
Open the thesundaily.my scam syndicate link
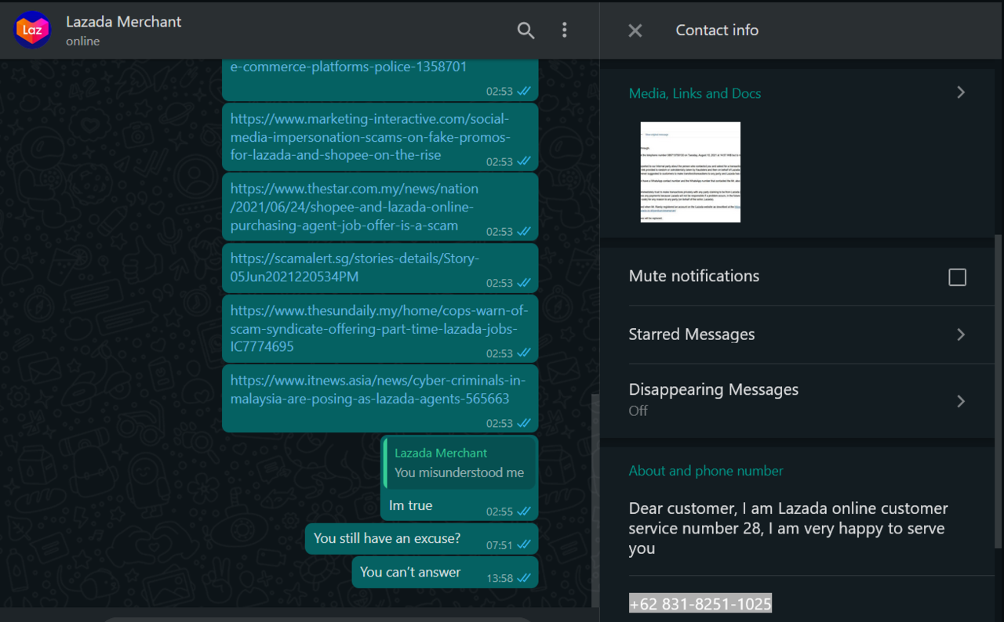tap(380, 328)
